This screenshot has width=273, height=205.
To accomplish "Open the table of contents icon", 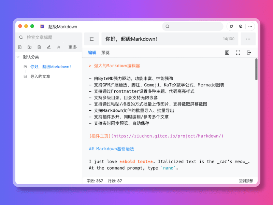I will click(x=227, y=53).
